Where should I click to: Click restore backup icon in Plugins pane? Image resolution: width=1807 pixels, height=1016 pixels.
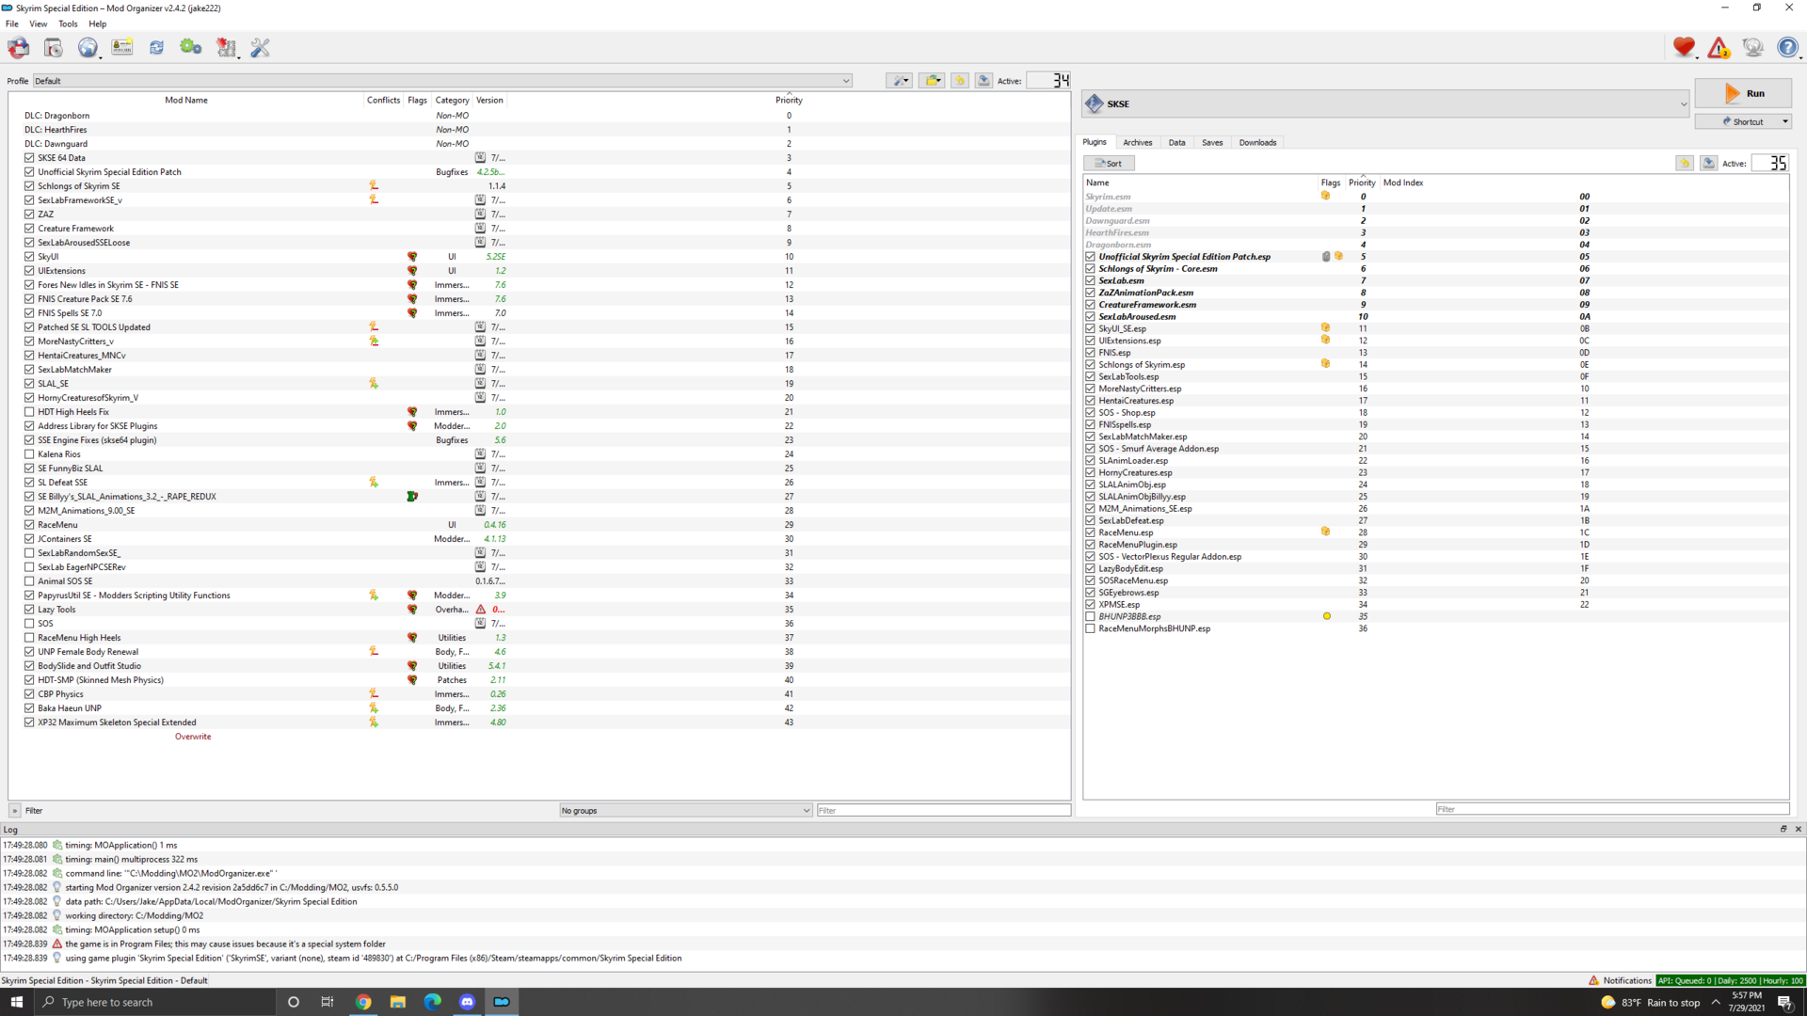pos(1685,163)
